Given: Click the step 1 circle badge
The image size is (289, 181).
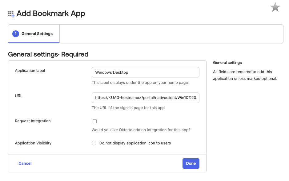Looking at the screenshot, I should [x=16, y=34].
